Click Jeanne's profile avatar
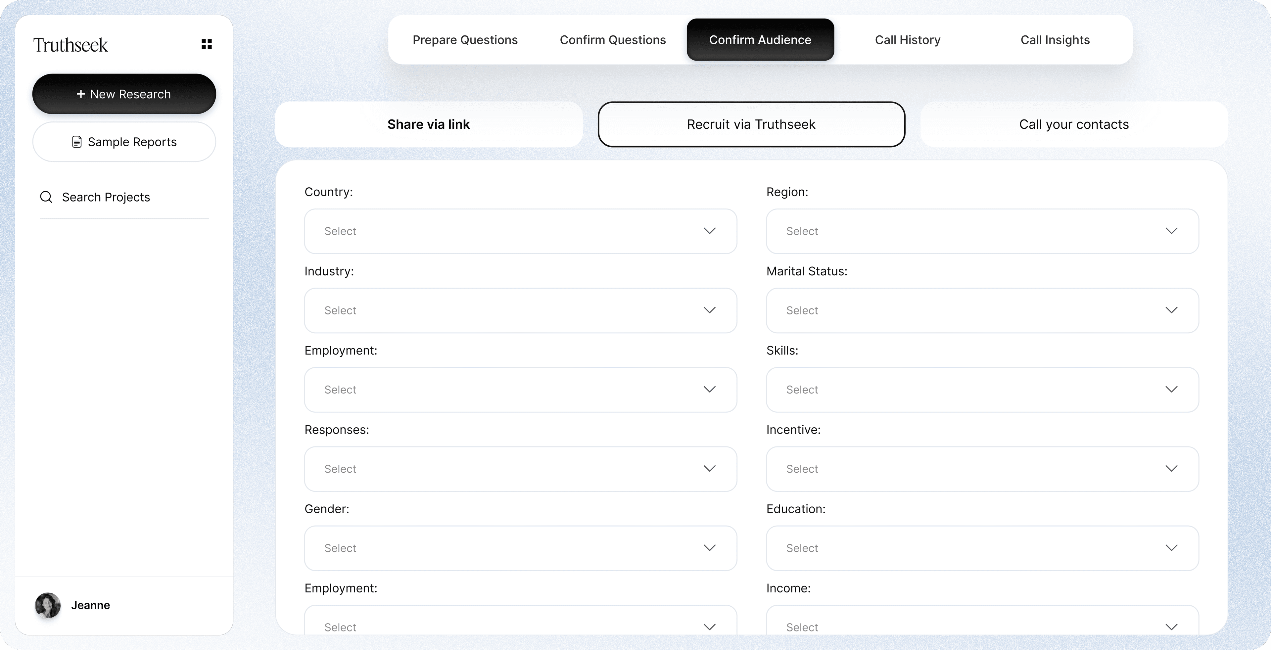This screenshot has width=1271, height=650. [48, 605]
